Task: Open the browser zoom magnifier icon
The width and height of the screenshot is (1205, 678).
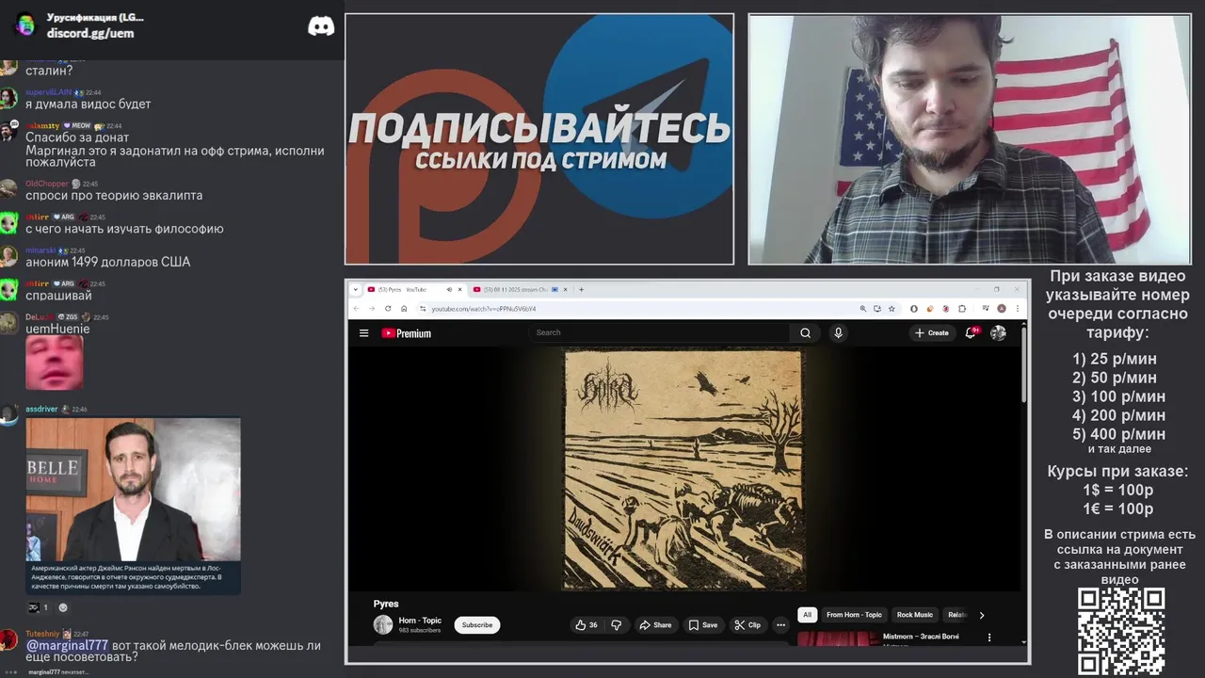Action: [863, 309]
